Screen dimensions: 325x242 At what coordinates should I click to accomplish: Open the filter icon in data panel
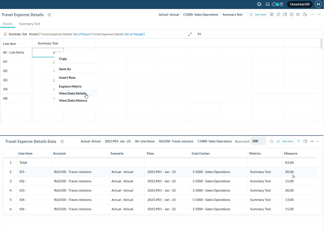point(299,141)
